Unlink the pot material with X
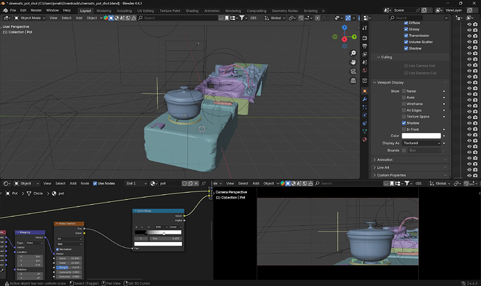This screenshot has width=481, height=286. [196, 184]
